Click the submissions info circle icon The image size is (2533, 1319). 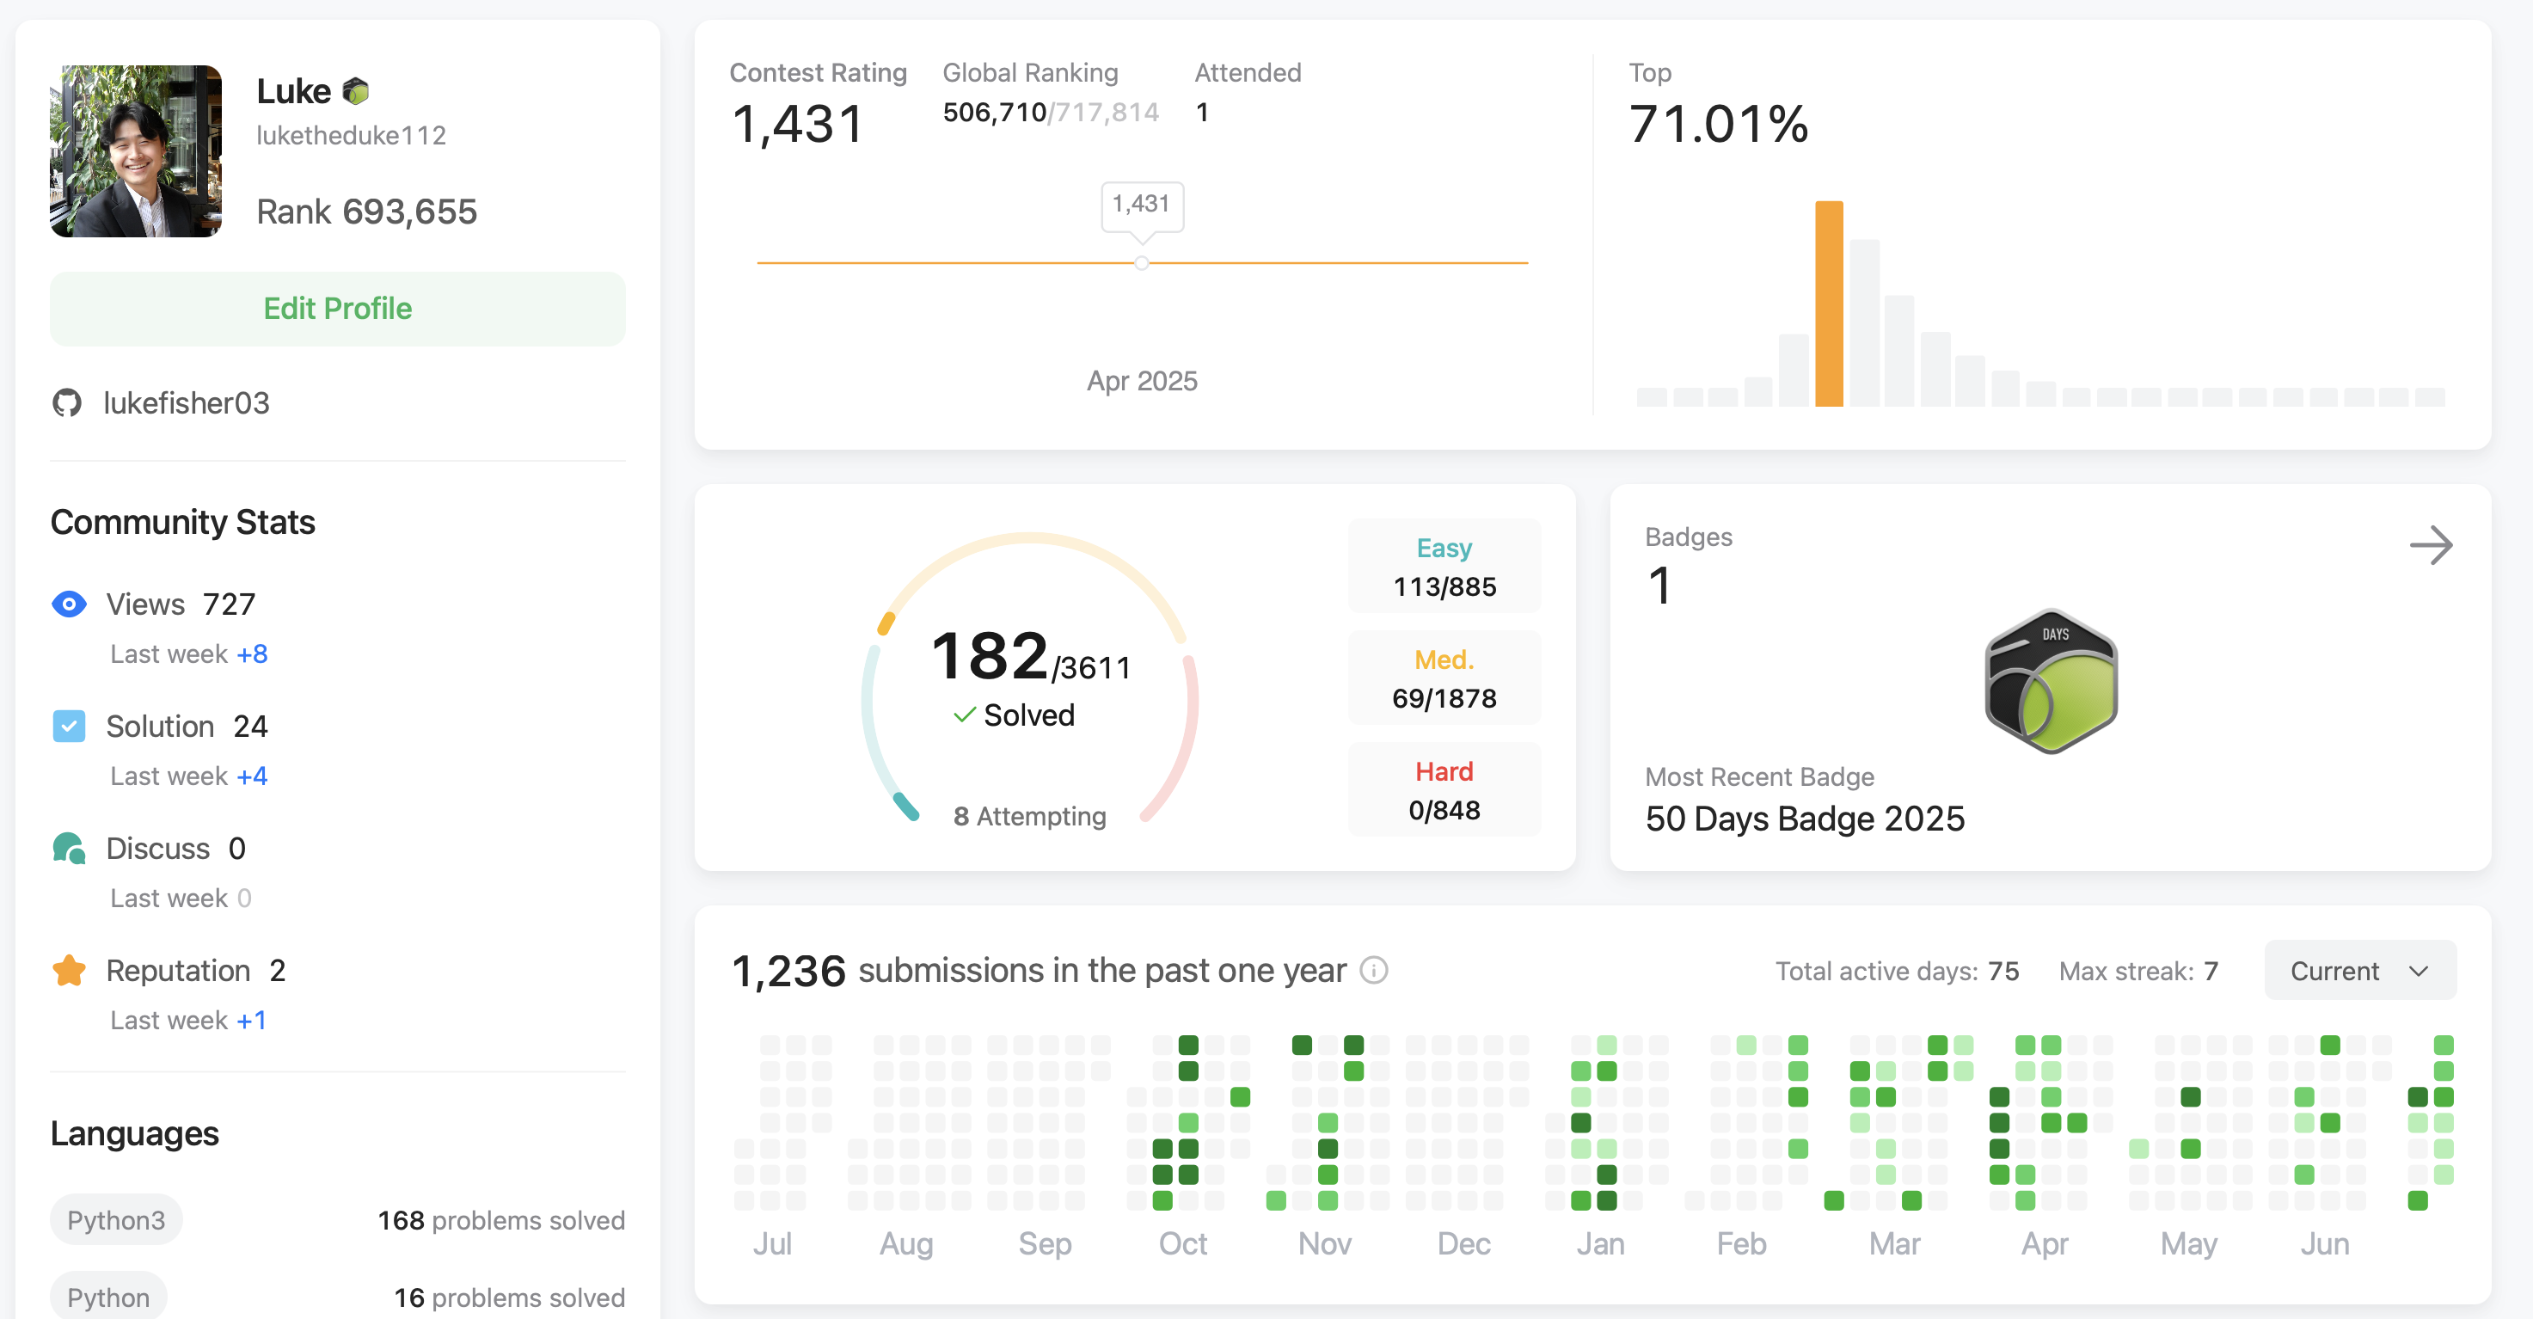click(x=1374, y=970)
